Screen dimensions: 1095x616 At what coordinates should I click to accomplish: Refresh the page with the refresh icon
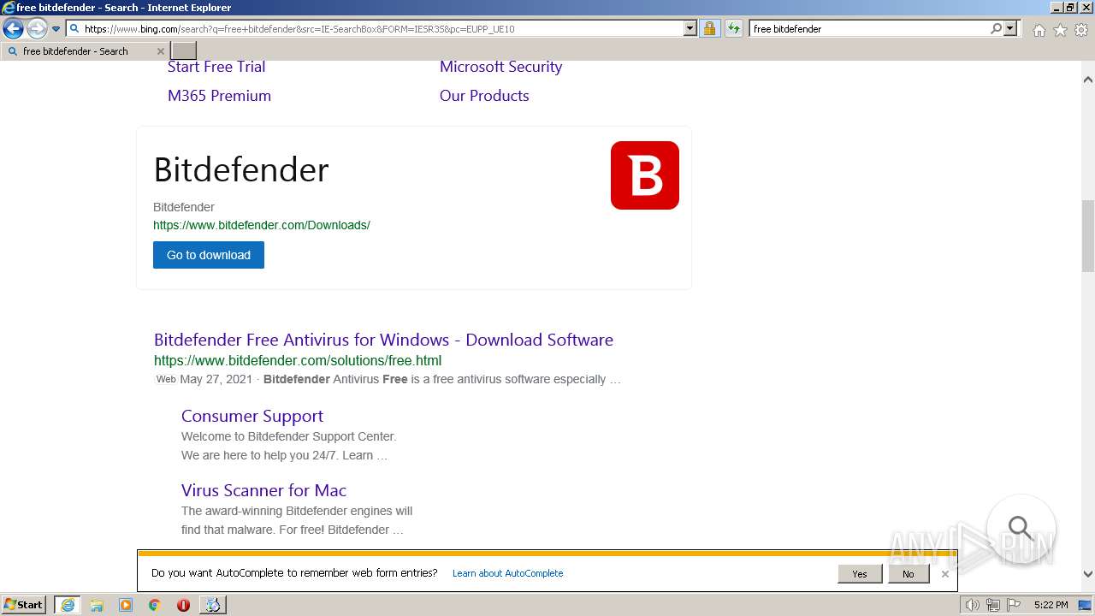[733, 28]
